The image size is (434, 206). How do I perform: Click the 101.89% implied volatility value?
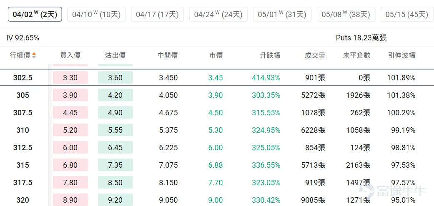click(401, 78)
